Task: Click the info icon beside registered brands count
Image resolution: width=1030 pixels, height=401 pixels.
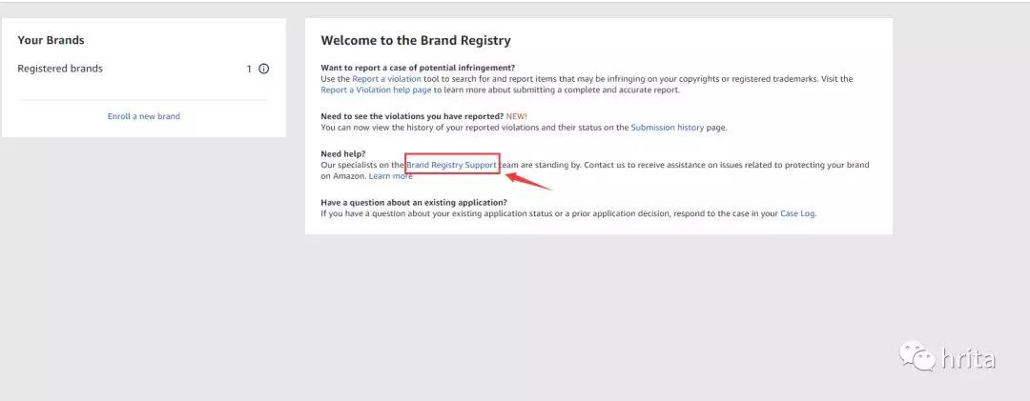Action: click(264, 69)
